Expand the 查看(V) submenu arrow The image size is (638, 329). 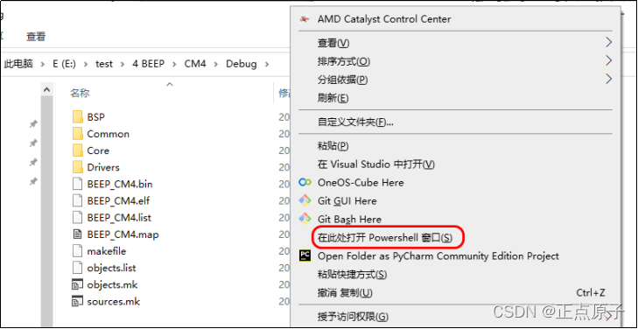[x=608, y=42]
